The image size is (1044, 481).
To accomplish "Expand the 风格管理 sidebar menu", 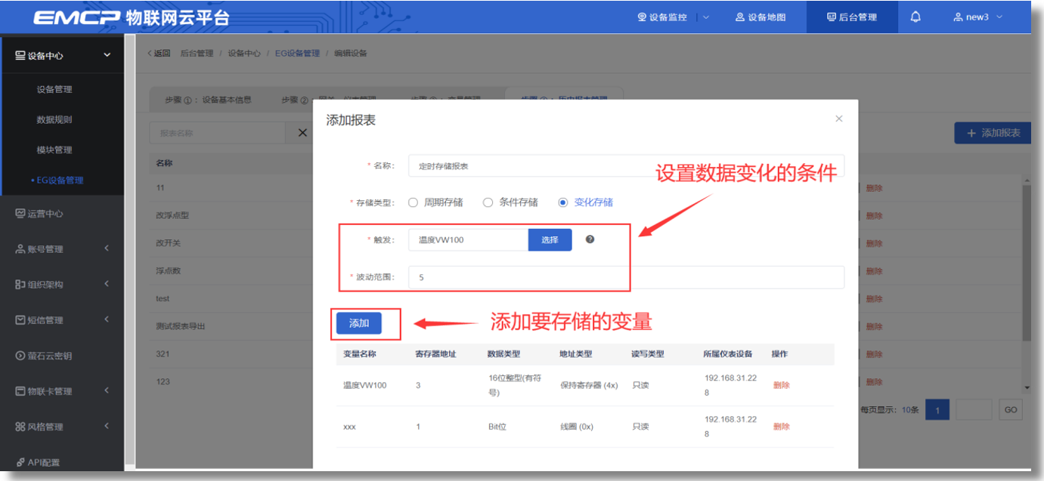I will (x=62, y=426).
